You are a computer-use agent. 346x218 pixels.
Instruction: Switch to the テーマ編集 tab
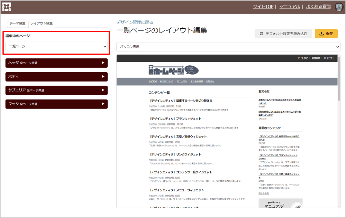click(17, 23)
